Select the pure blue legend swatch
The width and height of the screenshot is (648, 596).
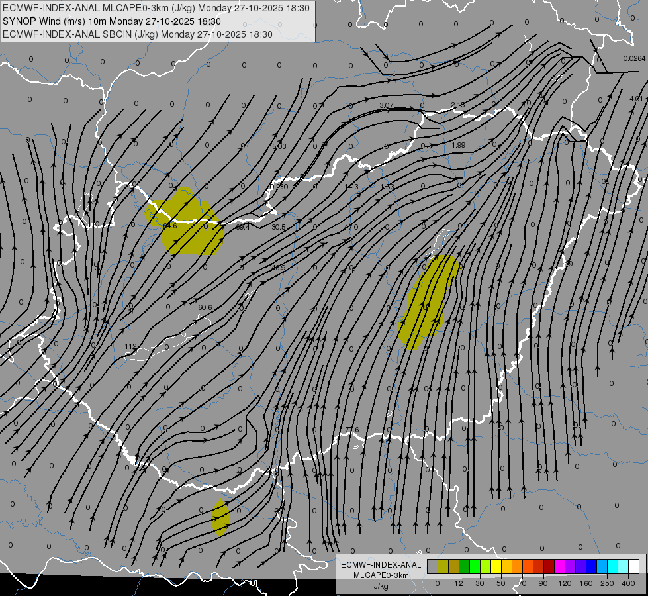tap(592, 566)
